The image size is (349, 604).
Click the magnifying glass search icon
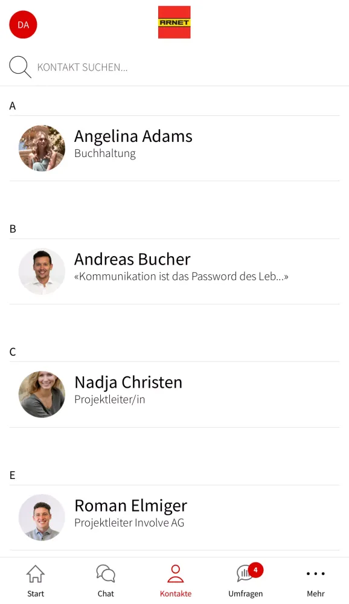pos(19,66)
